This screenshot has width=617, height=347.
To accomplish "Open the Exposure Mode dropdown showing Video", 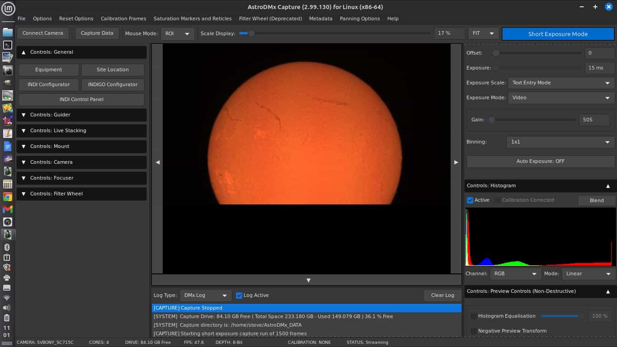I will pos(560,97).
